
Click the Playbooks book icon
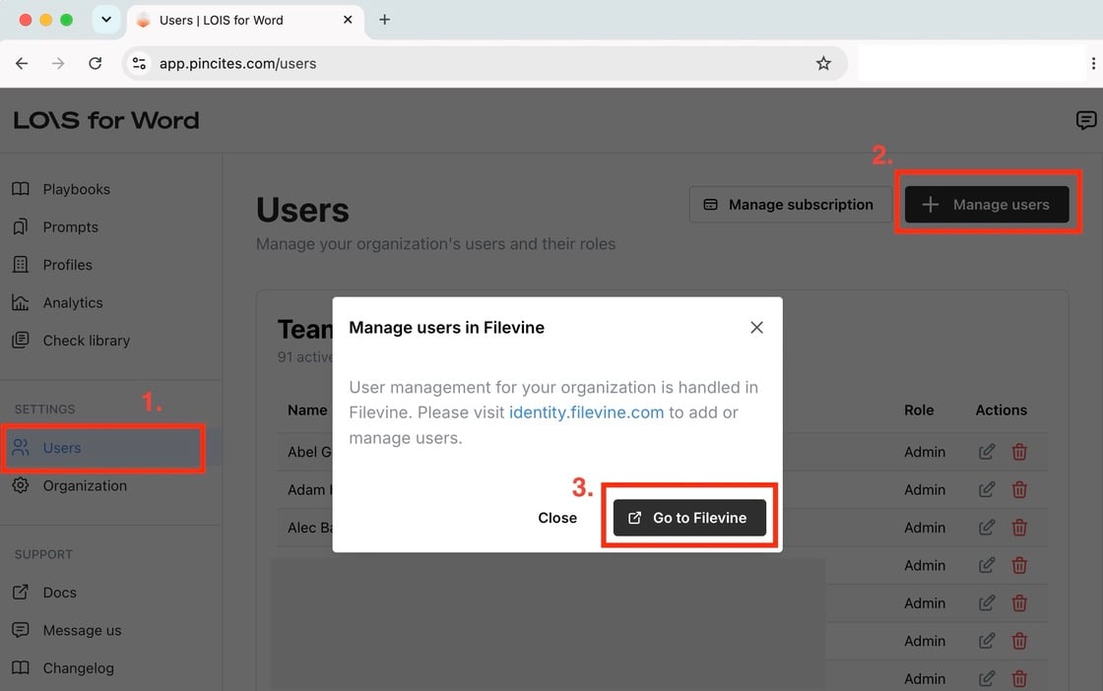pos(21,189)
